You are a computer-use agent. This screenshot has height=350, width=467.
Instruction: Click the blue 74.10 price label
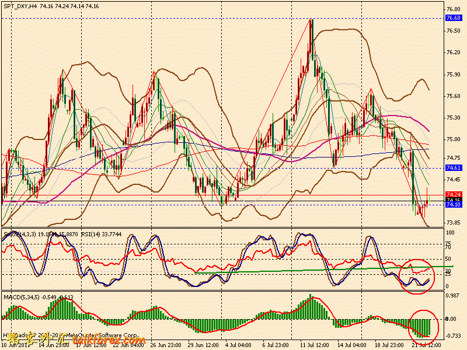454,205
